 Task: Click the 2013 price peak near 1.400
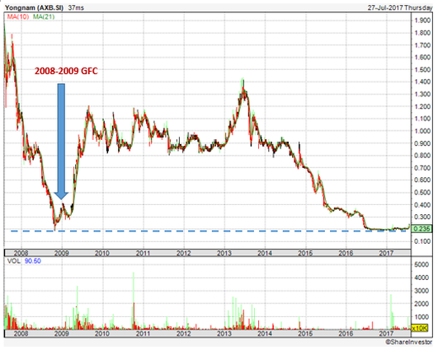[243, 81]
